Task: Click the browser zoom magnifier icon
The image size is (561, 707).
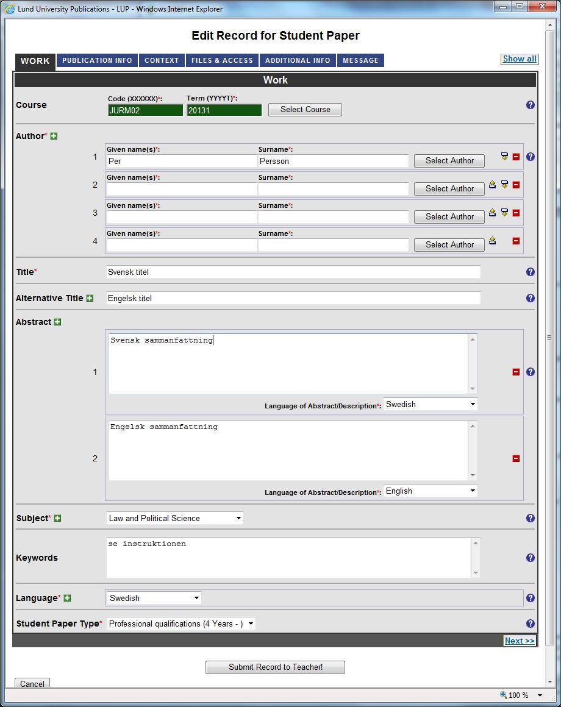Action: click(503, 695)
